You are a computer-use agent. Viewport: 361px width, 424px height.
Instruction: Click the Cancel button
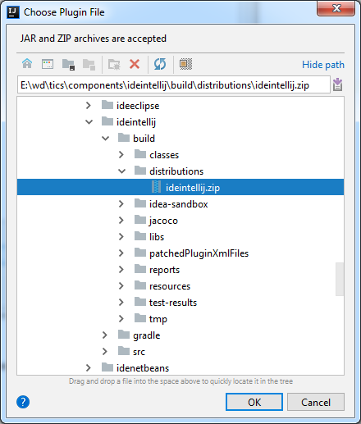(316, 402)
